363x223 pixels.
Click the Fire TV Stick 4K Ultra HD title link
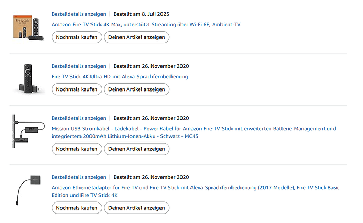pyautogui.click(x=119, y=77)
